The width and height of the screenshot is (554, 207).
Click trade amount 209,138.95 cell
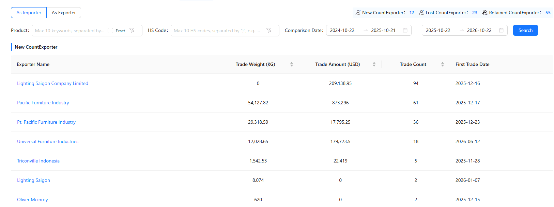[340, 83]
